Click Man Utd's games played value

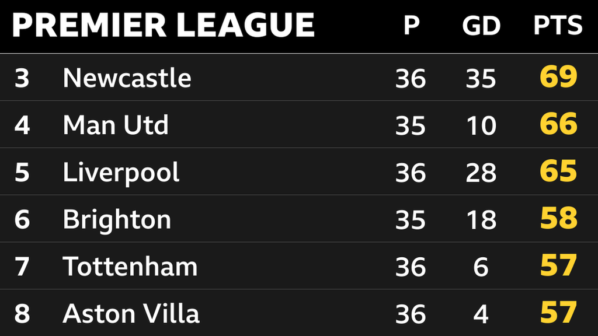pyautogui.click(x=411, y=125)
